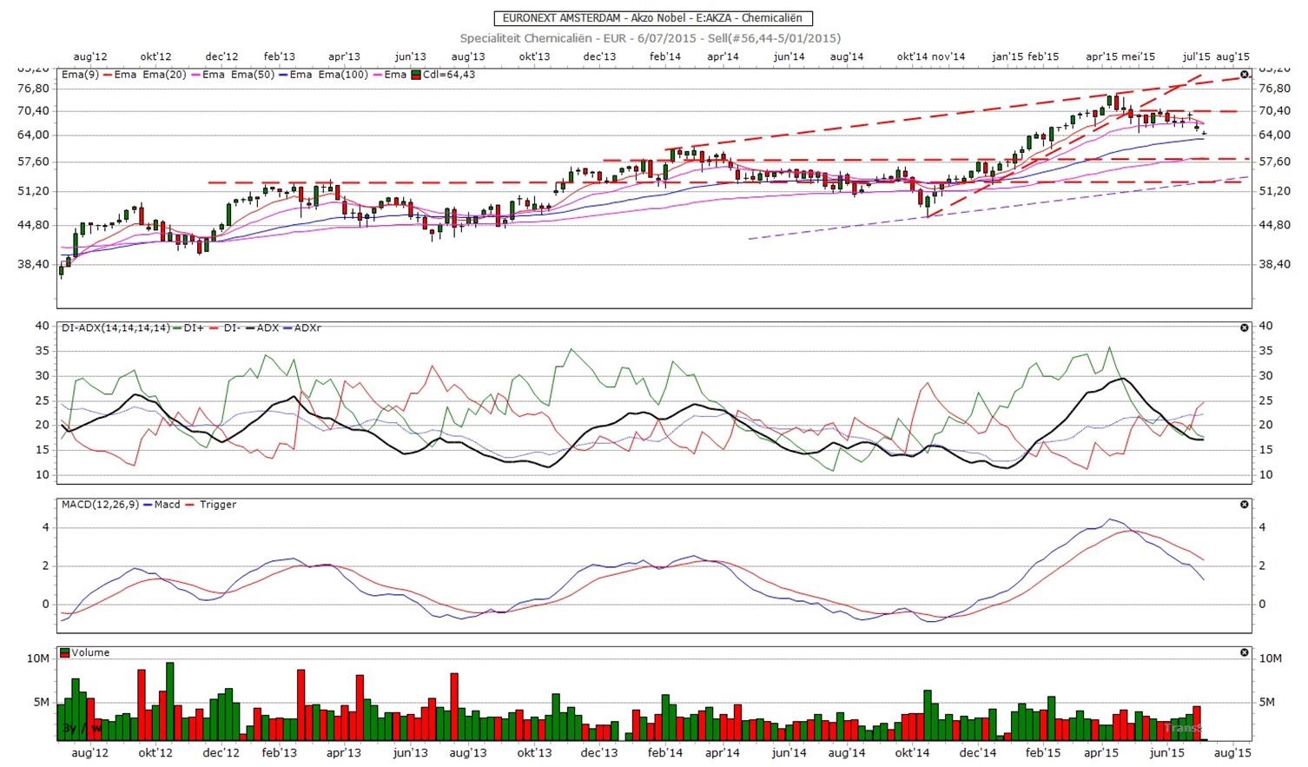Click feb'15 on the bottom date axis

tap(1043, 753)
